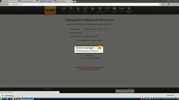Click the yellow determine winner button
The height and width of the screenshot is (100, 179).
pos(89,45)
